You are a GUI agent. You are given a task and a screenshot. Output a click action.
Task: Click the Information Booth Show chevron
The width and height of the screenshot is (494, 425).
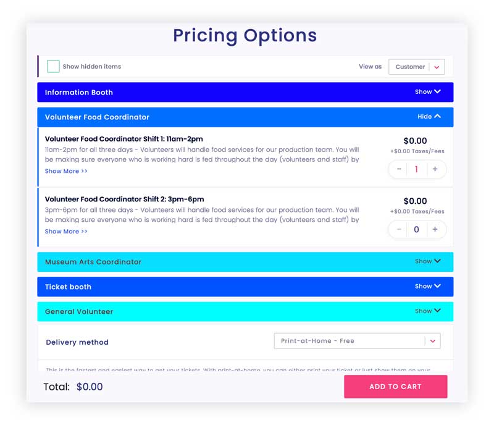pos(437,91)
